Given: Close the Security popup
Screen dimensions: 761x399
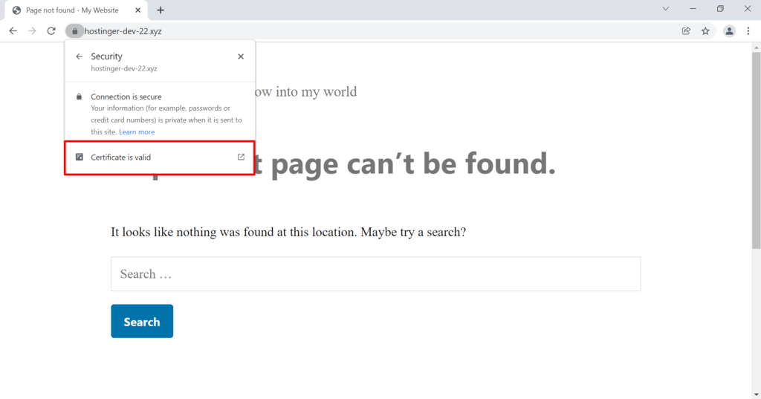Looking at the screenshot, I should (241, 56).
